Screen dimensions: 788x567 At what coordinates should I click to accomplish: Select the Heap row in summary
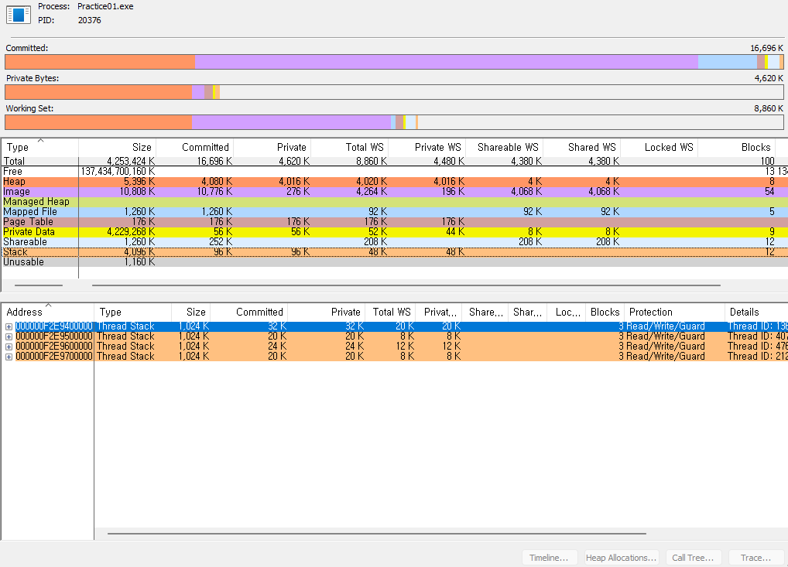tap(395, 181)
